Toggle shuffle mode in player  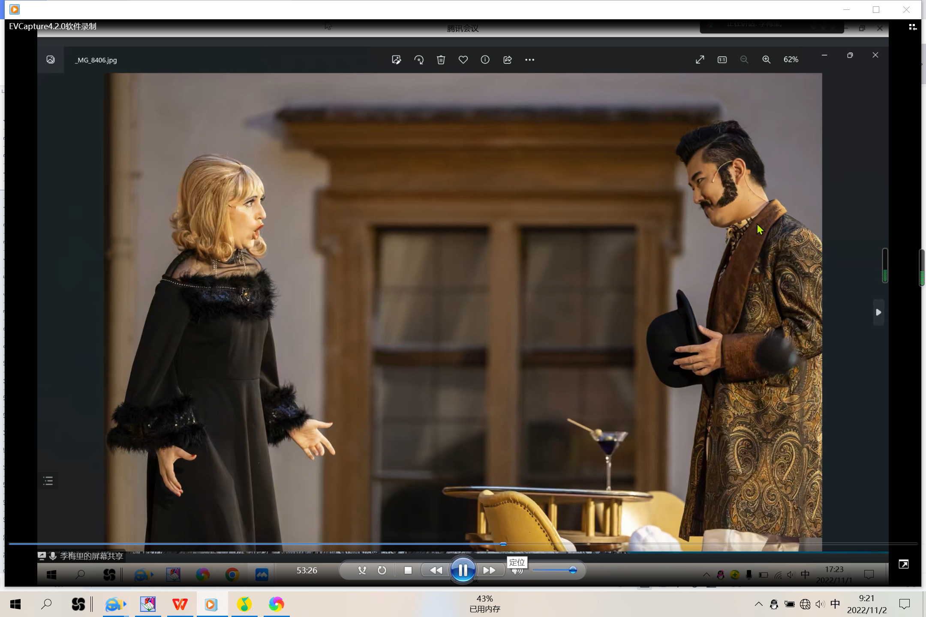(362, 570)
